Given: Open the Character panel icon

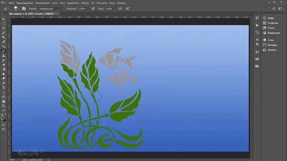Looking at the screenshot, I should (257, 39).
